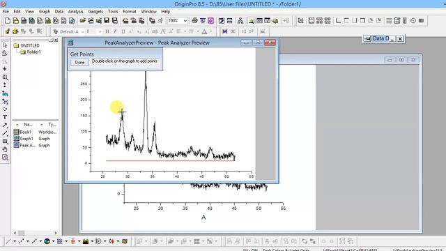Select the Zoom In magnifier tool
The image size is (446, 251).
(5, 53)
